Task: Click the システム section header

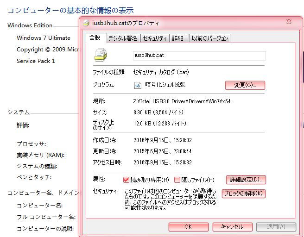Action: [x=19, y=112]
